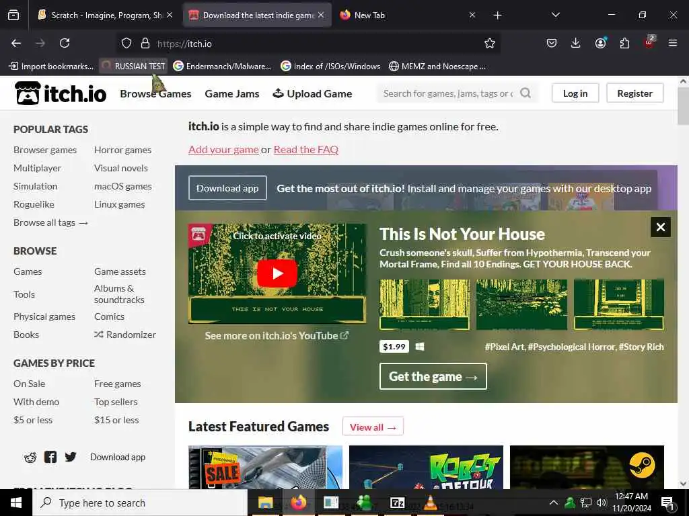Click Browse all tags link
689x516 pixels.
[51, 223]
